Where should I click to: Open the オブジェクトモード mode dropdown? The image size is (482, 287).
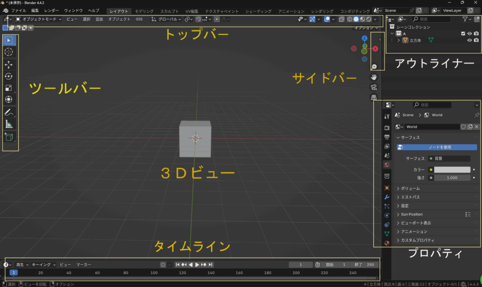[x=39, y=19]
